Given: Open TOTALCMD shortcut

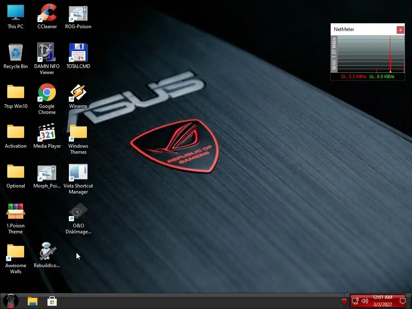Looking at the screenshot, I should (78, 56).
